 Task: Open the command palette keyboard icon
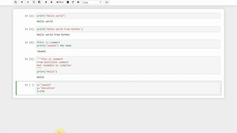(107, 2)
